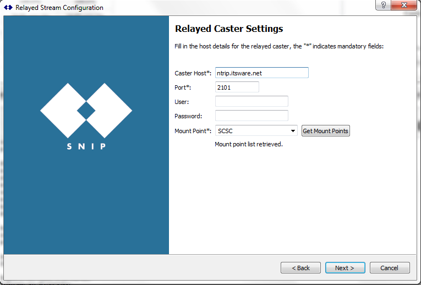Expand the Mount Point dropdown arrow

293,131
